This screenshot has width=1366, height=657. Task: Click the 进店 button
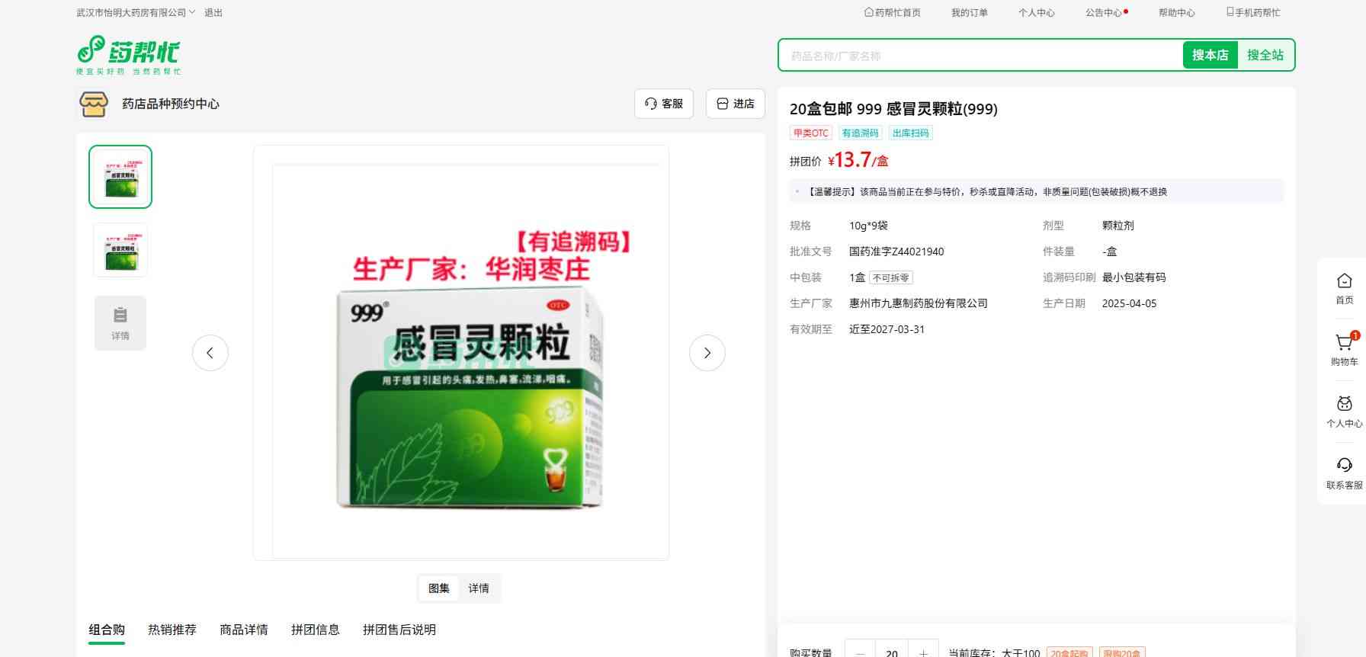pyautogui.click(x=736, y=104)
